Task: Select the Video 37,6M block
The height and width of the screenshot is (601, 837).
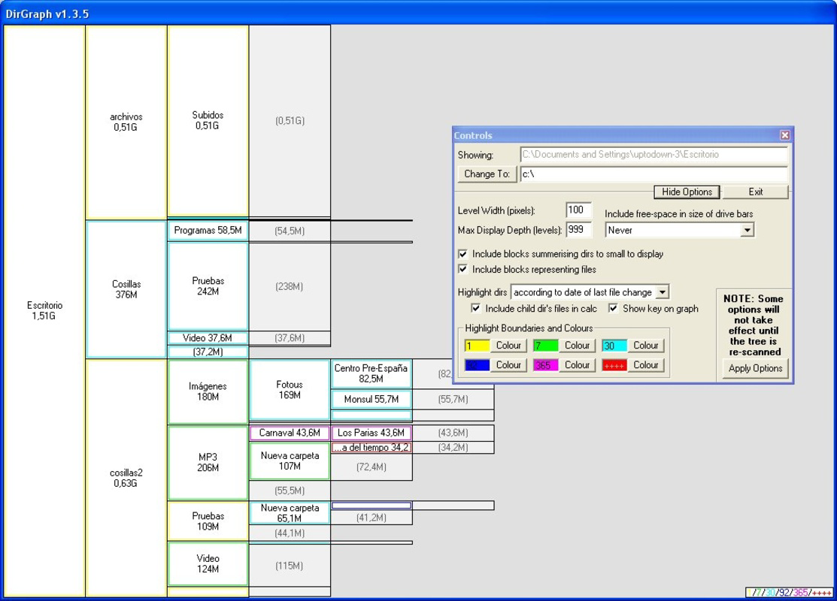Action: 208,337
